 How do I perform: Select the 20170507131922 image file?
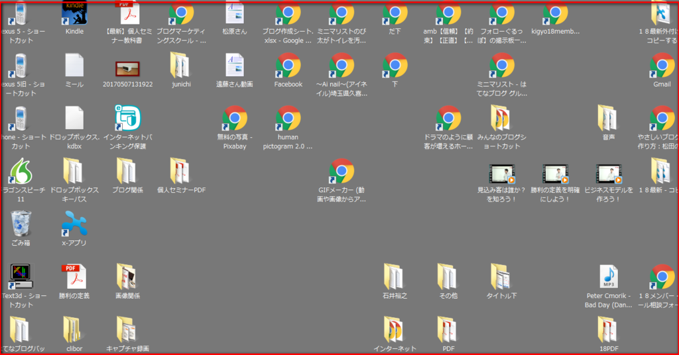pyautogui.click(x=127, y=69)
